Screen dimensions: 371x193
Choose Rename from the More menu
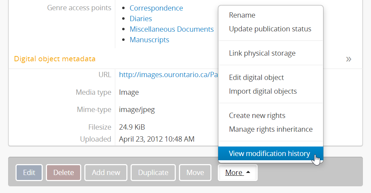pyautogui.click(x=242, y=15)
